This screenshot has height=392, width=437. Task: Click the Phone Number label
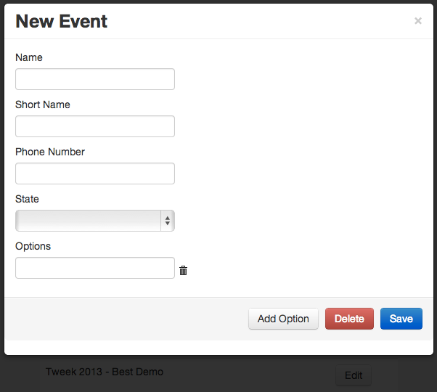[50, 152]
